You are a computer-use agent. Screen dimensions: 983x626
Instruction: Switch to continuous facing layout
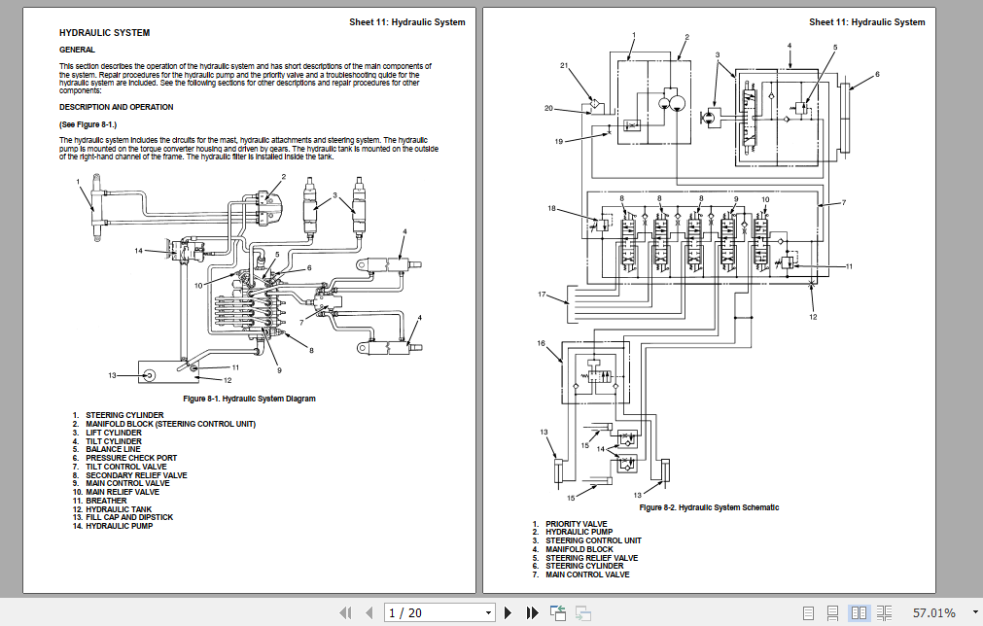click(884, 612)
